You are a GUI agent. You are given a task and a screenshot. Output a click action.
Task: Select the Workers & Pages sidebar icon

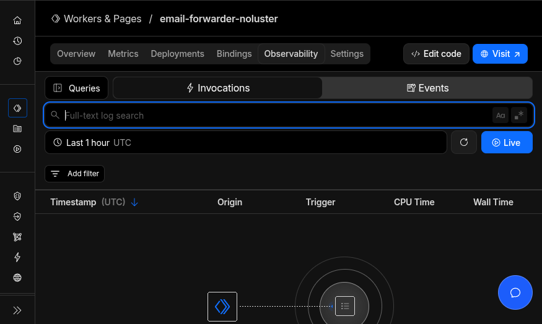[17, 108]
